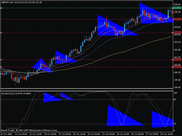182x136 pixels.
Task: Click the 10 Oct 2005 date label
Action: [6, 134]
